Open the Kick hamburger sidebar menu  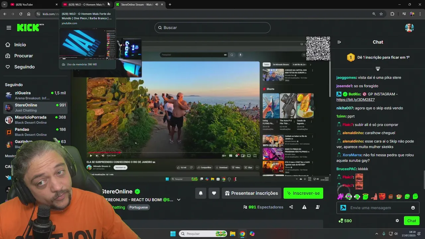point(9,28)
